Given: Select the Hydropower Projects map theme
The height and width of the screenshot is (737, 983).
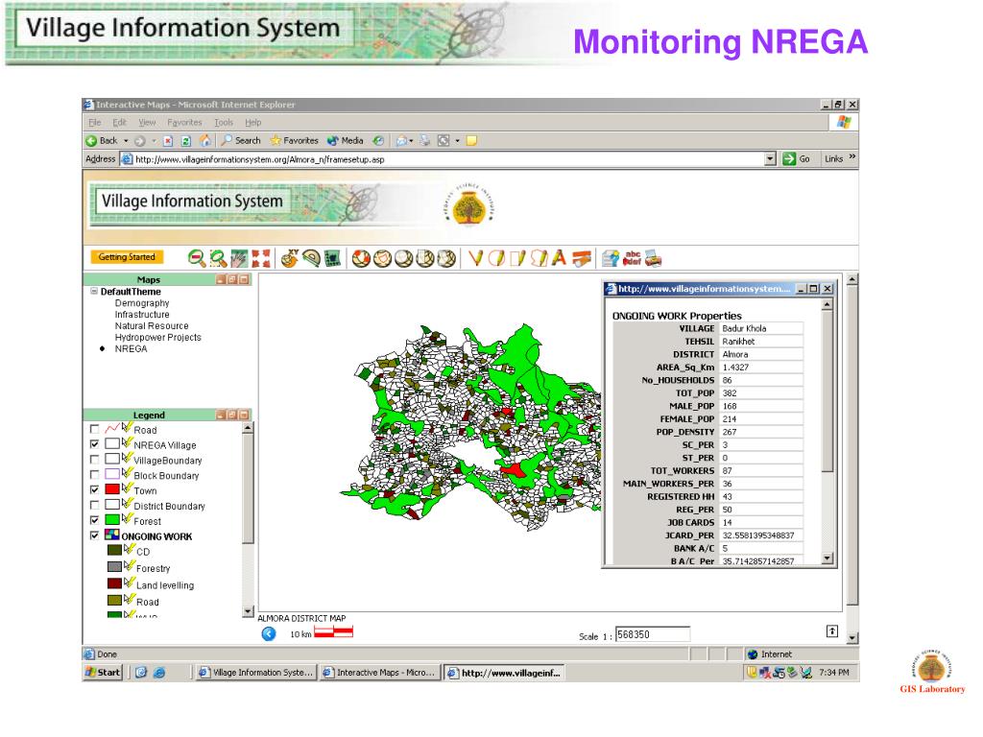Looking at the screenshot, I should point(158,337).
